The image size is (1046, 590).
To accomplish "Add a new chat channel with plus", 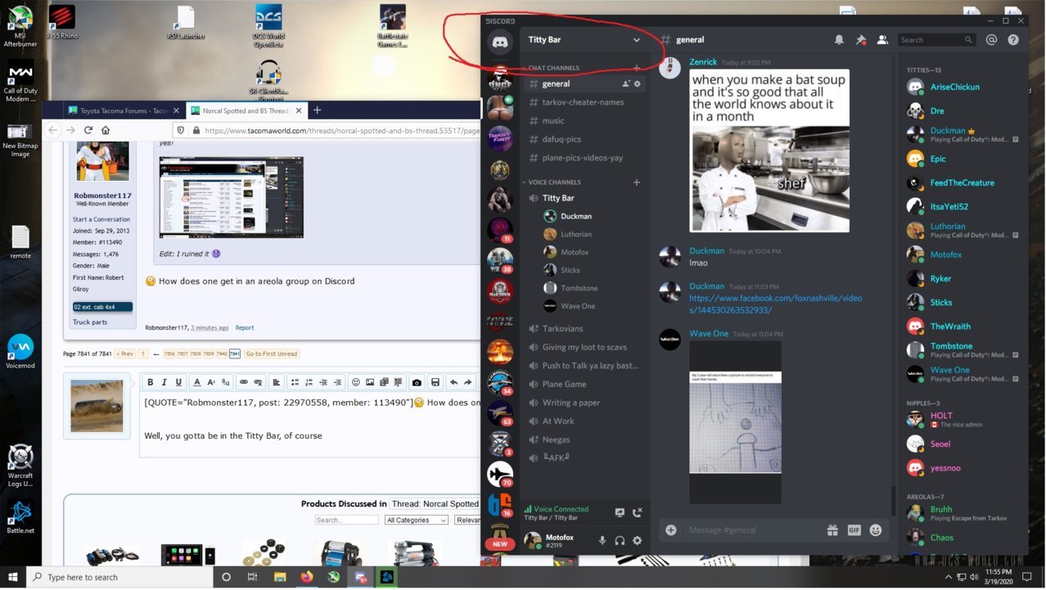I will [637, 68].
